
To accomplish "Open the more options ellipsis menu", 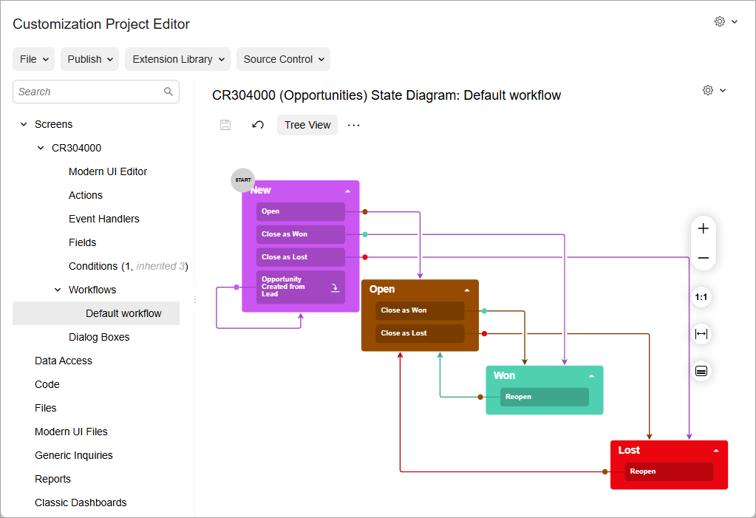I will [x=353, y=125].
